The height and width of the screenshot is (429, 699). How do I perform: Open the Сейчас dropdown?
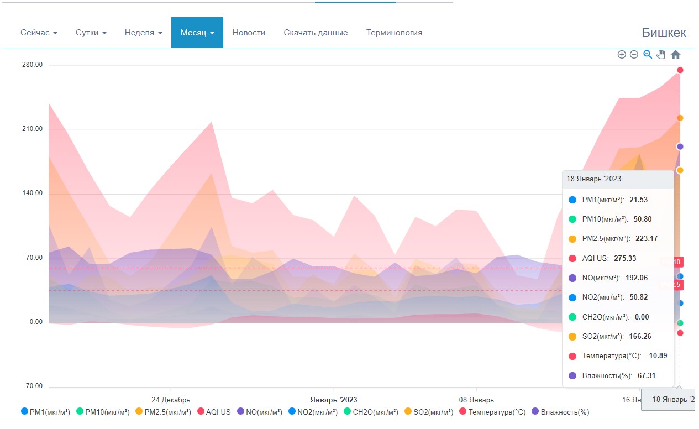click(39, 33)
